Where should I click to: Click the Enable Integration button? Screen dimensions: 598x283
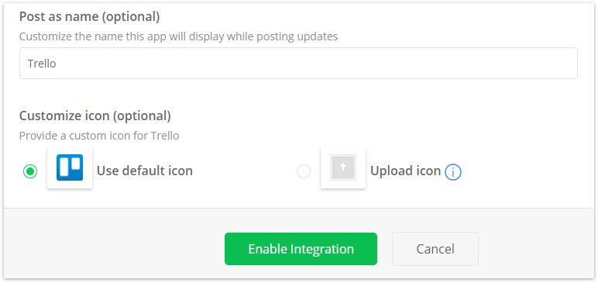pos(301,249)
